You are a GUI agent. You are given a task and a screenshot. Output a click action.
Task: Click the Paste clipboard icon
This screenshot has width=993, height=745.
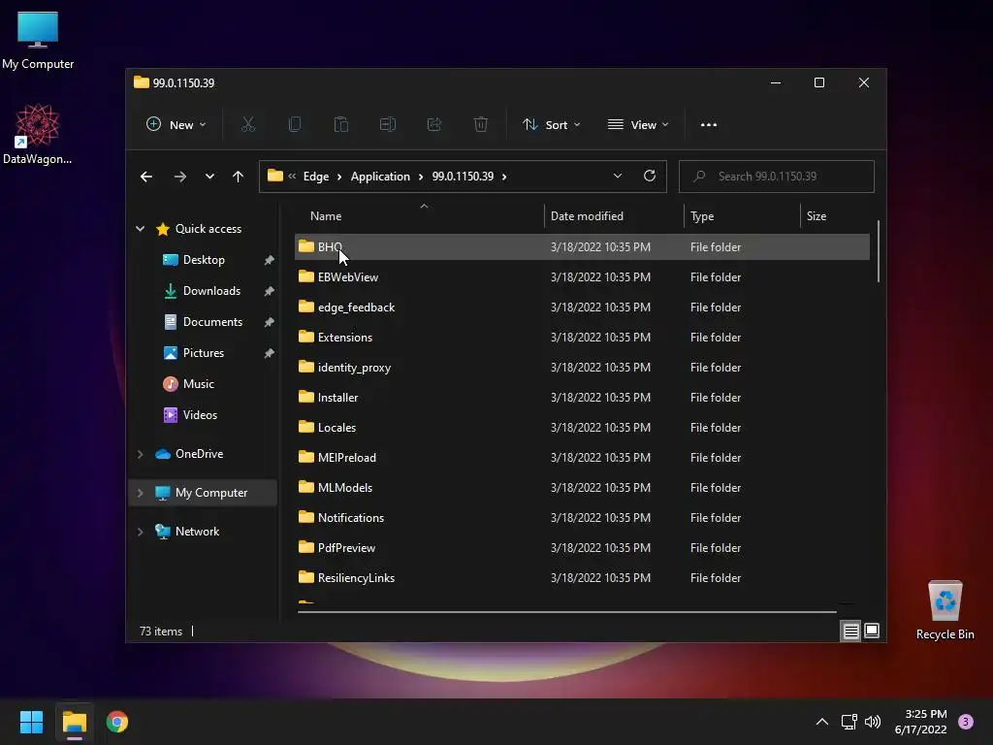click(341, 125)
